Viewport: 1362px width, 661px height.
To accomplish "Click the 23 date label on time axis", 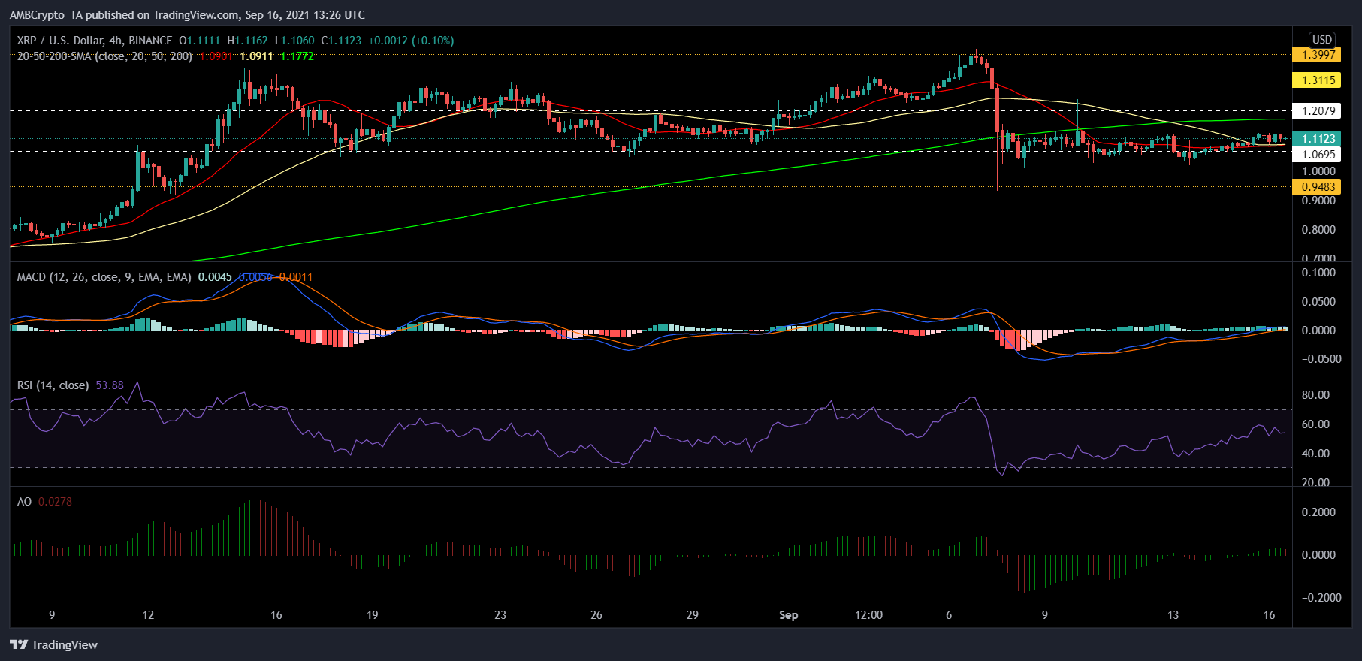I will (x=500, y=615).
